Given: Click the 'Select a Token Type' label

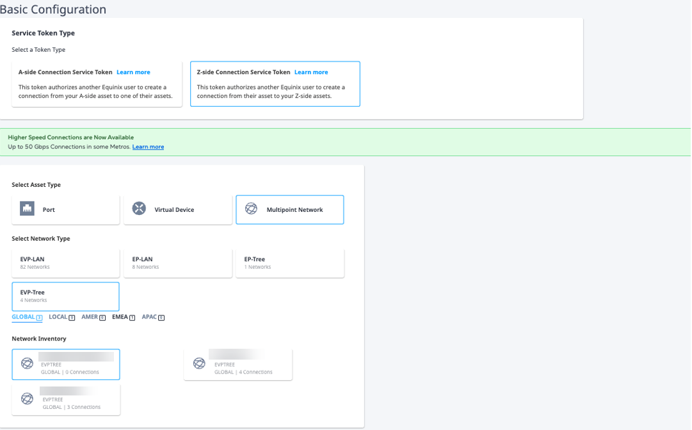Looking at the screenshot, I should click(x=38, y=50).
